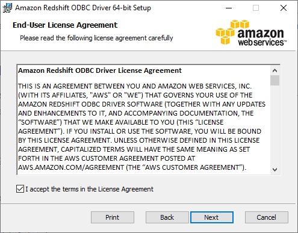The height and width of the screenshot is (233, 298).
Task: Click the scroll up arrow in license box
Action: [x=275, y=70]
